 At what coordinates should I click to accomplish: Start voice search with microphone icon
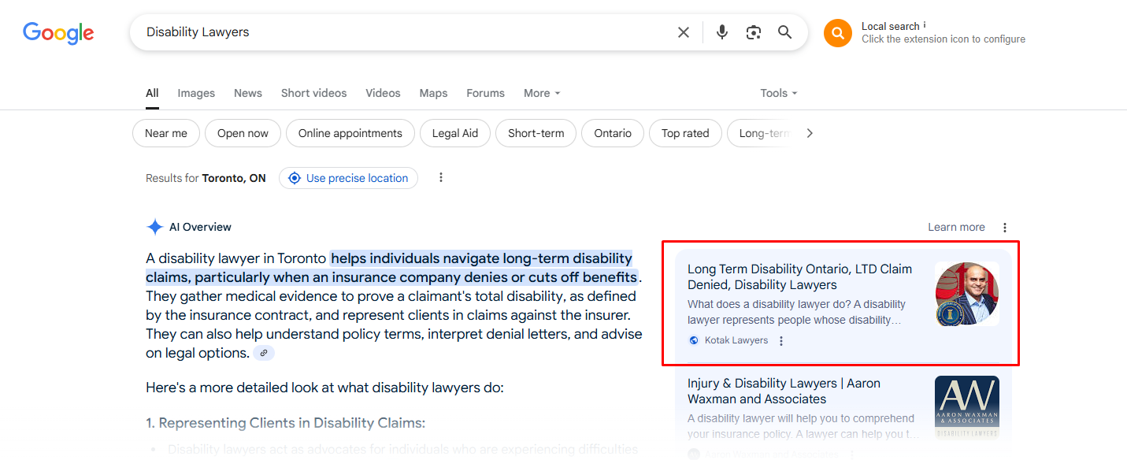click(721, 32)
